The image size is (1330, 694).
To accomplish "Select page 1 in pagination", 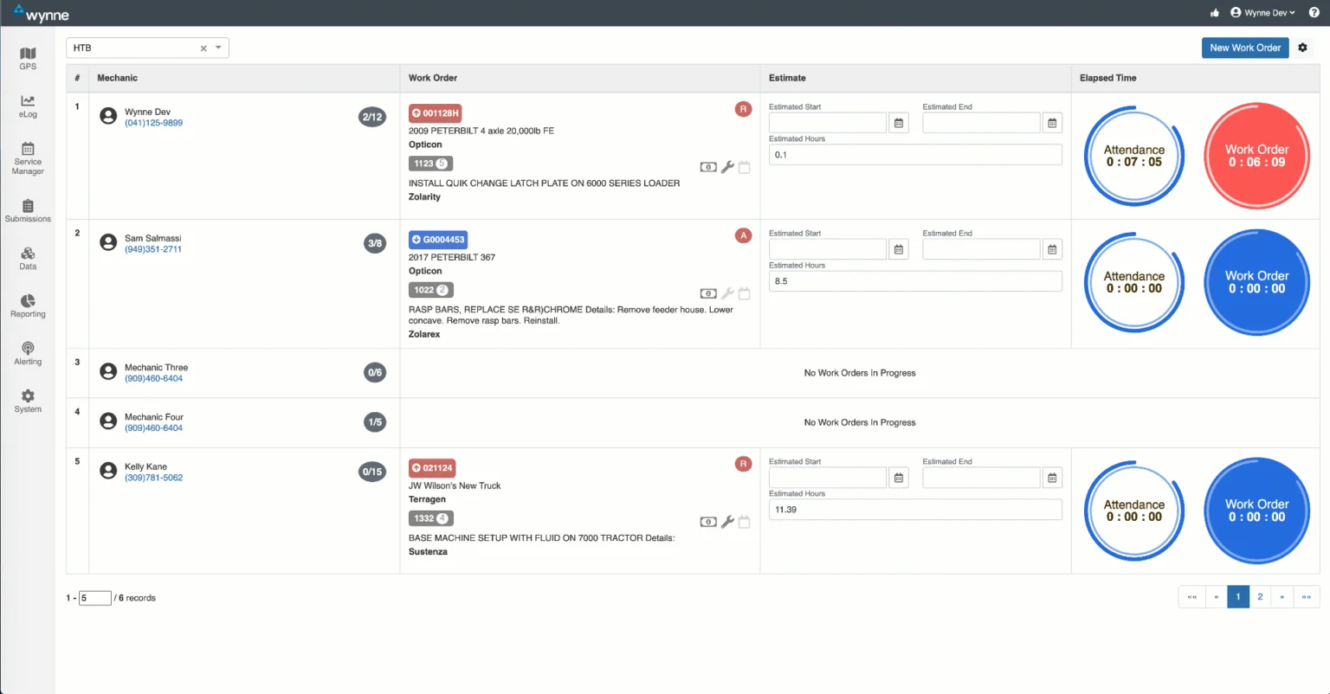I will [1238, 596].
